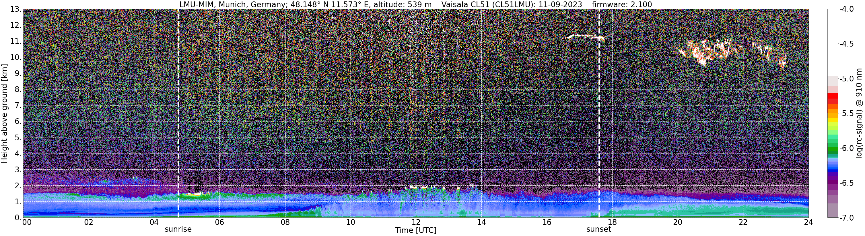Click the time axis tick label 18

coord(612,222)
